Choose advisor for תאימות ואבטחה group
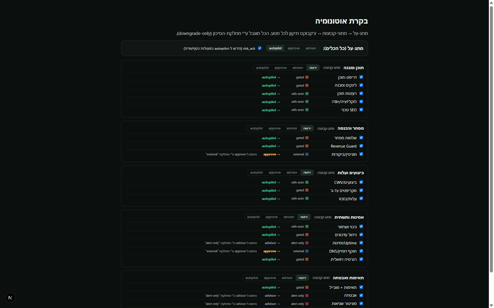 287,278
